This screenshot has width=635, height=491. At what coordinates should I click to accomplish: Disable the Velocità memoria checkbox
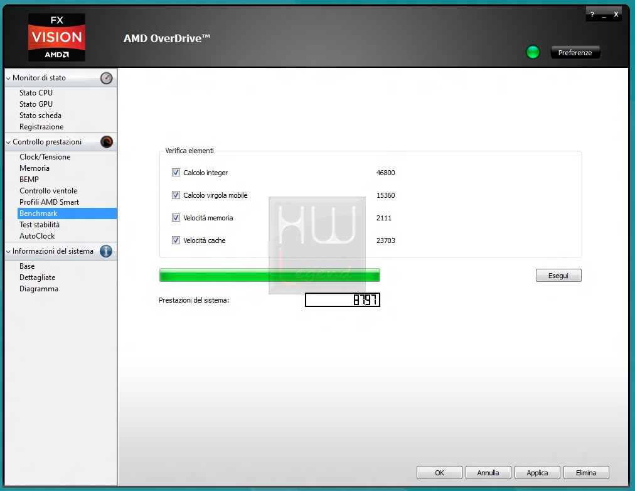176,218
